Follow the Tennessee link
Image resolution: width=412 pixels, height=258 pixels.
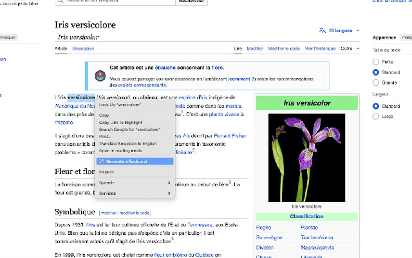[x=200, y=225]
